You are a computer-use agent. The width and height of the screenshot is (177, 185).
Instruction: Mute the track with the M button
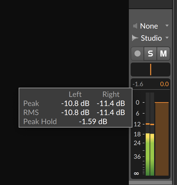(x=163, y=54)
